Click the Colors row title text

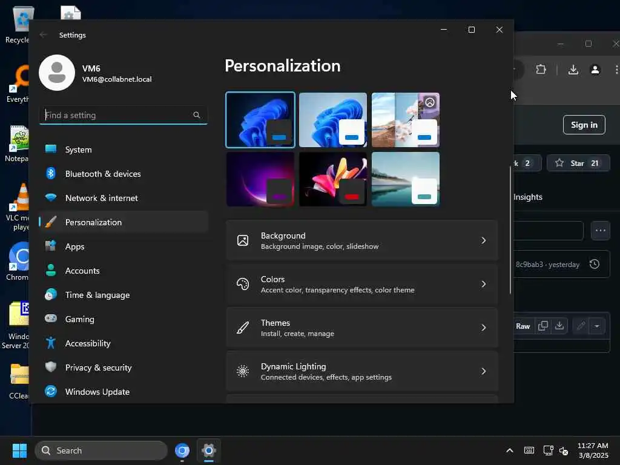[273, 279]
